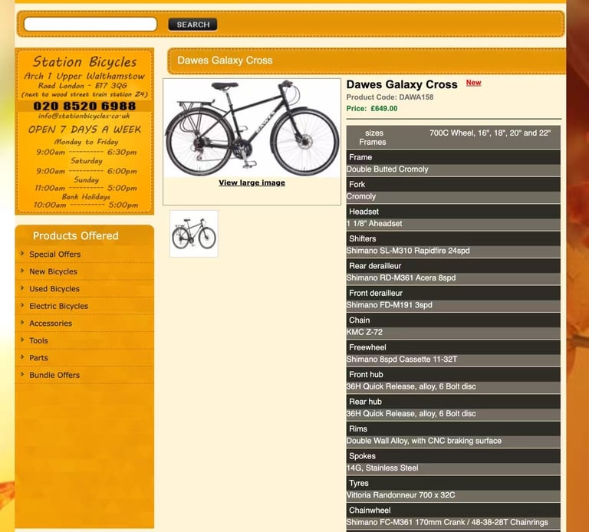
Task: Click the Chain spec header
Action: [x=453, y=320]
